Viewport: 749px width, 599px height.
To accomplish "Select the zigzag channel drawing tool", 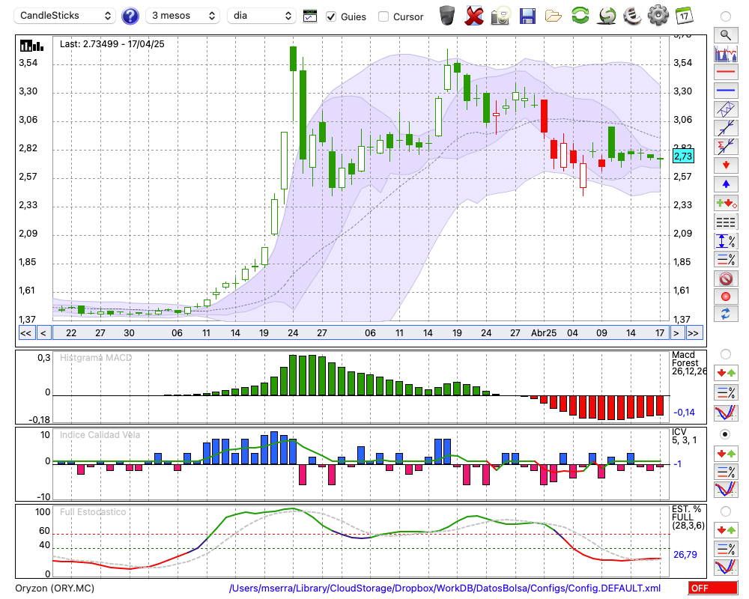I will [x=726, y=109].
